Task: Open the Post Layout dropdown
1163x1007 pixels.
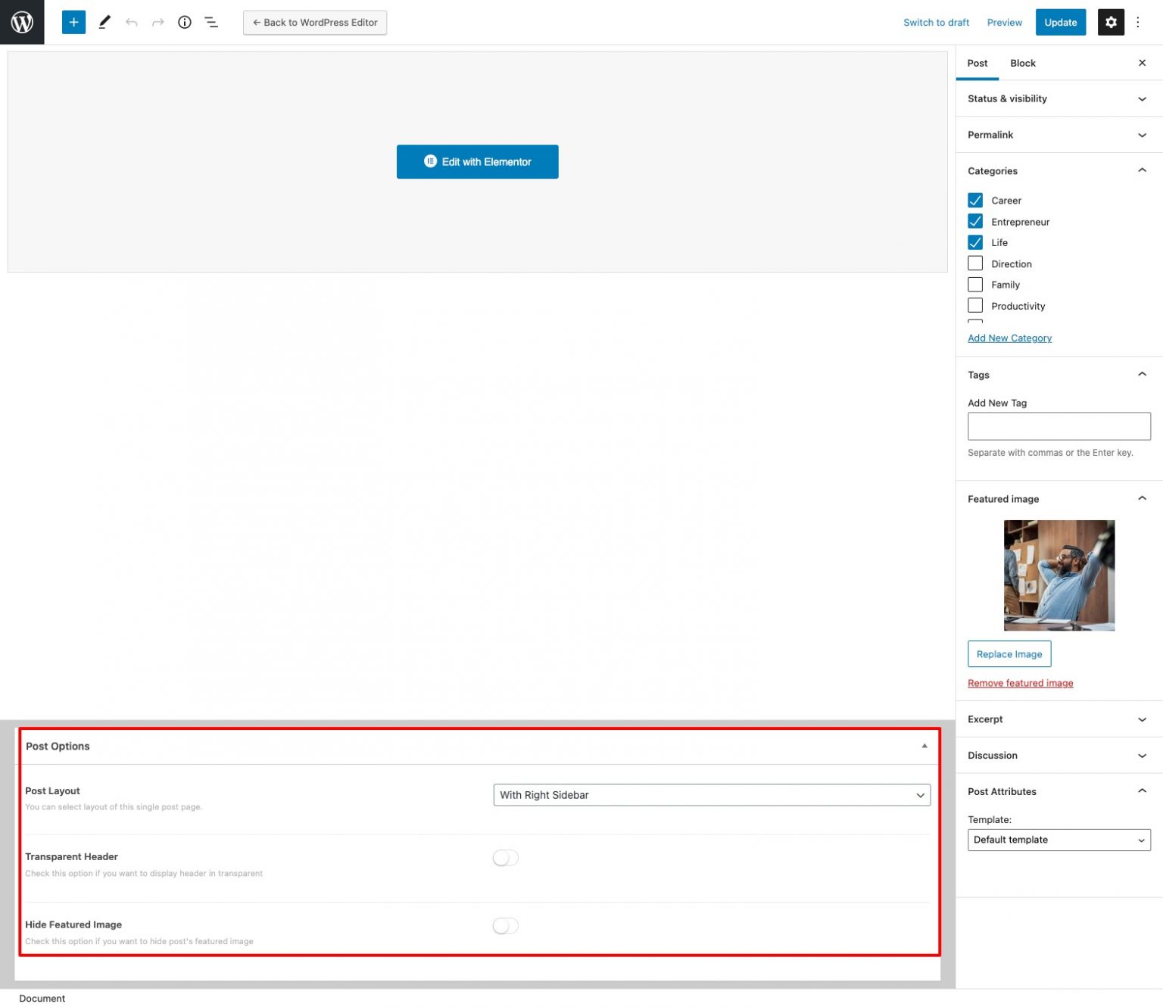Action: pyautogui.click(x=711, y=795)
